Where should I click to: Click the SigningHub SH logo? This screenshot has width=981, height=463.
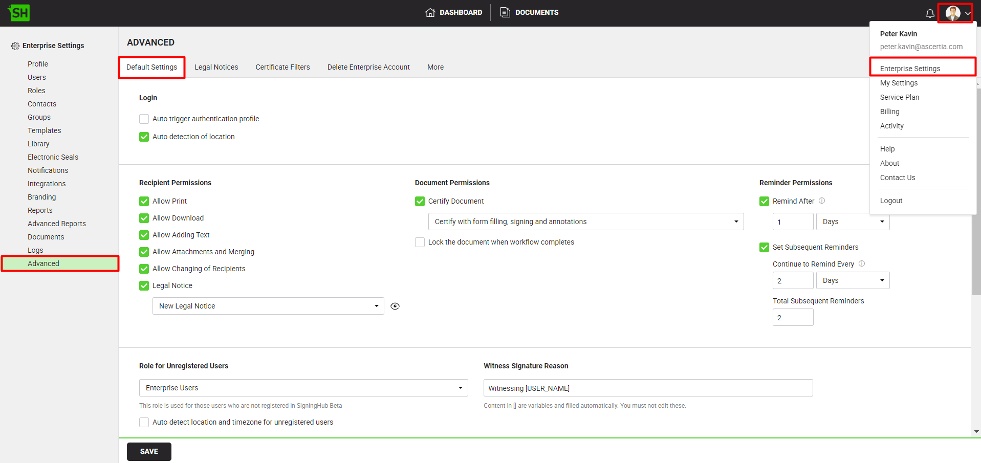tap(19, 13)
